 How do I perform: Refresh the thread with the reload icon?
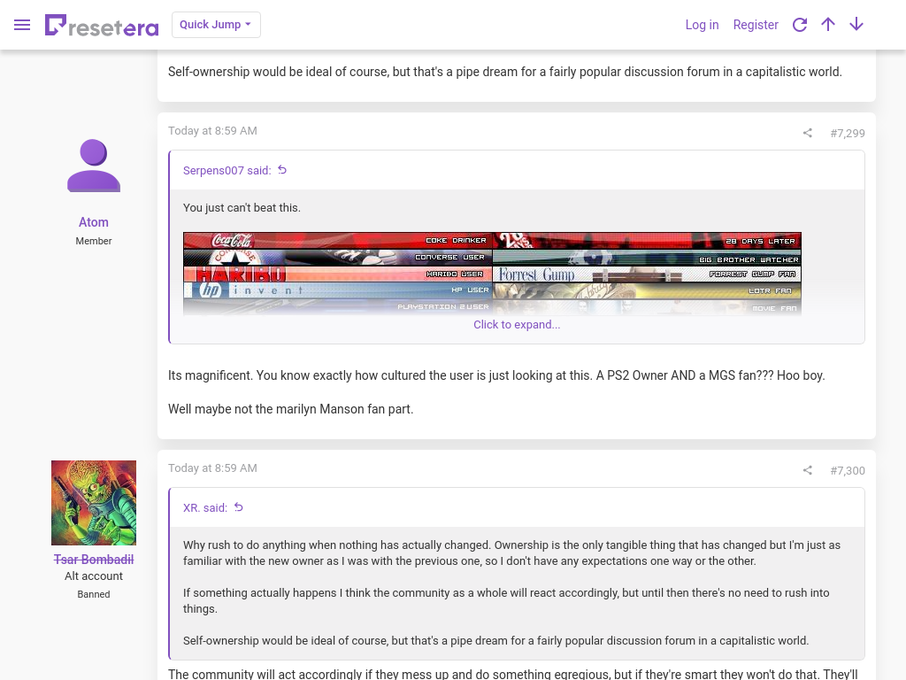800,25
